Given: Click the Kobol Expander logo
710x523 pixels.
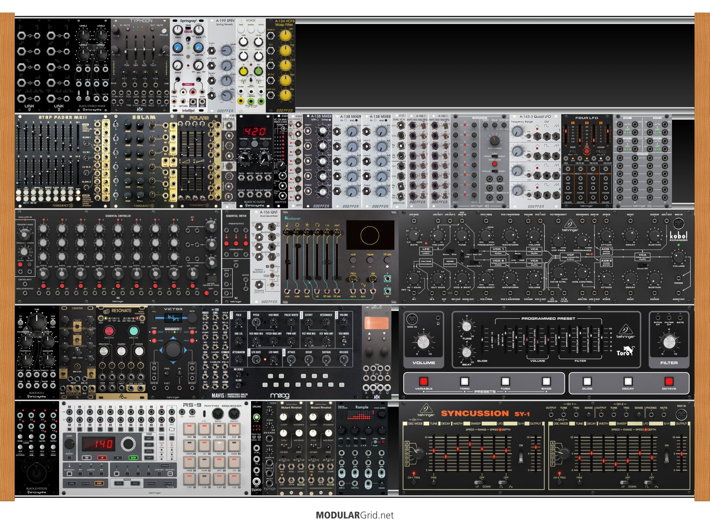Looking at the screenshot, I should pos(679,236).
